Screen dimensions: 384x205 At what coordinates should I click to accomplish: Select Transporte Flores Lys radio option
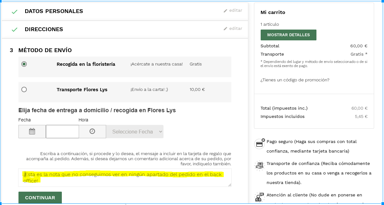click(24, 89)
